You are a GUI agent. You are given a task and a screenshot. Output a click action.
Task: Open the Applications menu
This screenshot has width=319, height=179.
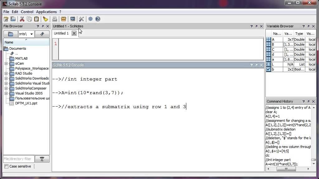pyautogui.click(x=46, y=12)
